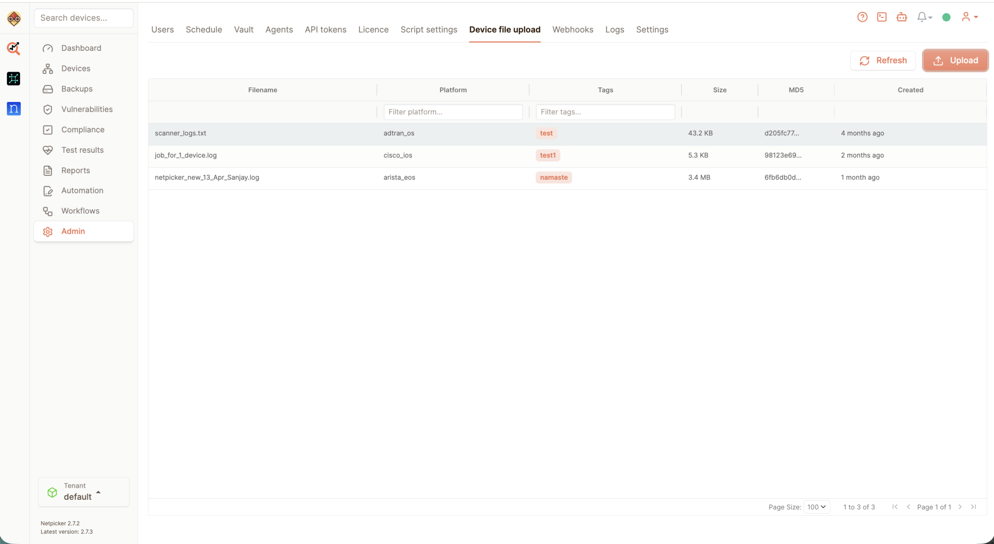Screen dimensions: 994x544
Task: Go to next page arrow
Action: coord(960,507)
